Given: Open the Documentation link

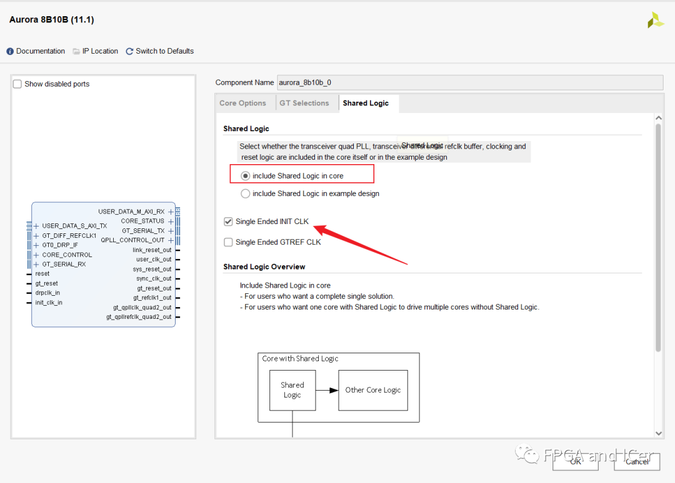Looking at the screenshot, I should [41, 51].
